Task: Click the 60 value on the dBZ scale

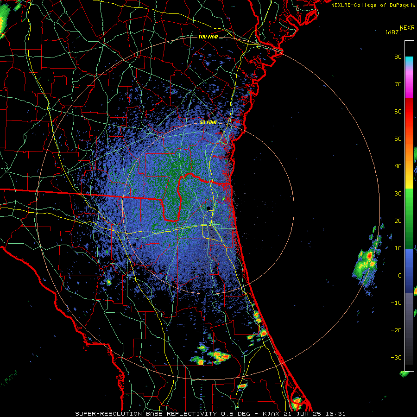Action: [x=398, y=111]
